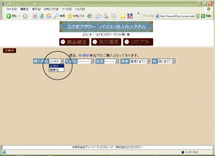Viewport: 215px width, 156px height.
Task: Open the ツール menu
Action: pos(67,9)
